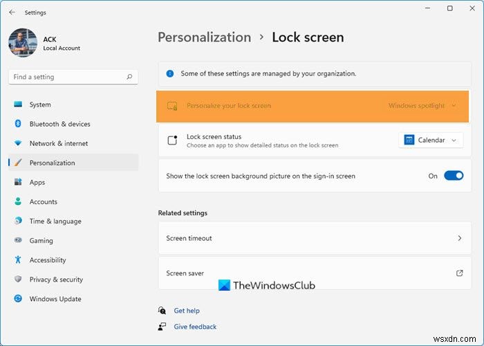Click the Personalization breadcrumb link
The width and height of the screenshot is (484, 346).
tap(205, 37)
